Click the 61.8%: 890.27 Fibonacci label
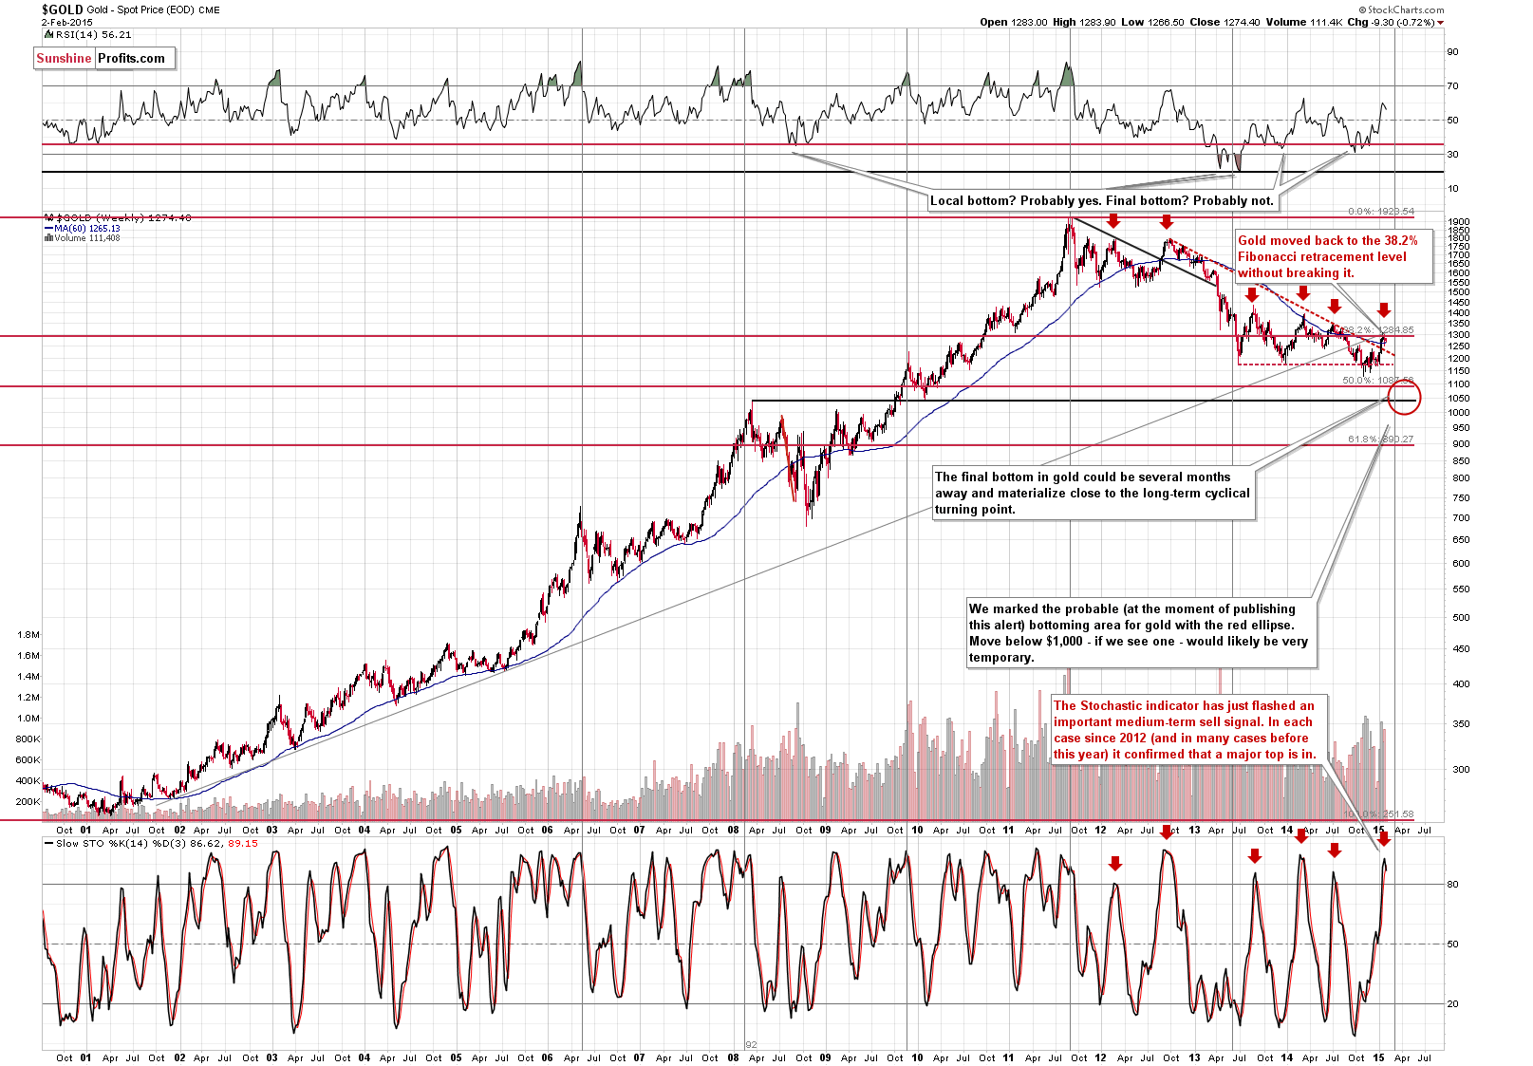The height and width of the screenshot is (1066, 1533). point(1381,439)
